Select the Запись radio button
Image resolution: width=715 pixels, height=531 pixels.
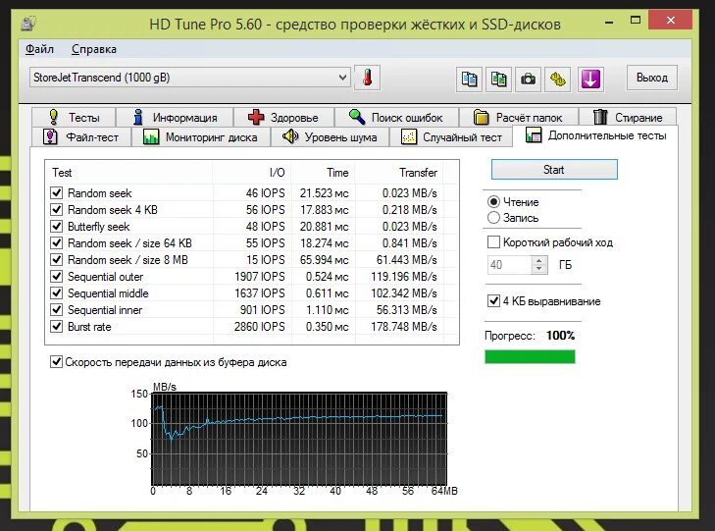point(493,218)
